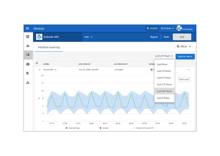Click the ScienceLogic logo in header
Image resolution: width=220 pixels, height=156 pixels.
pos(184,28)
